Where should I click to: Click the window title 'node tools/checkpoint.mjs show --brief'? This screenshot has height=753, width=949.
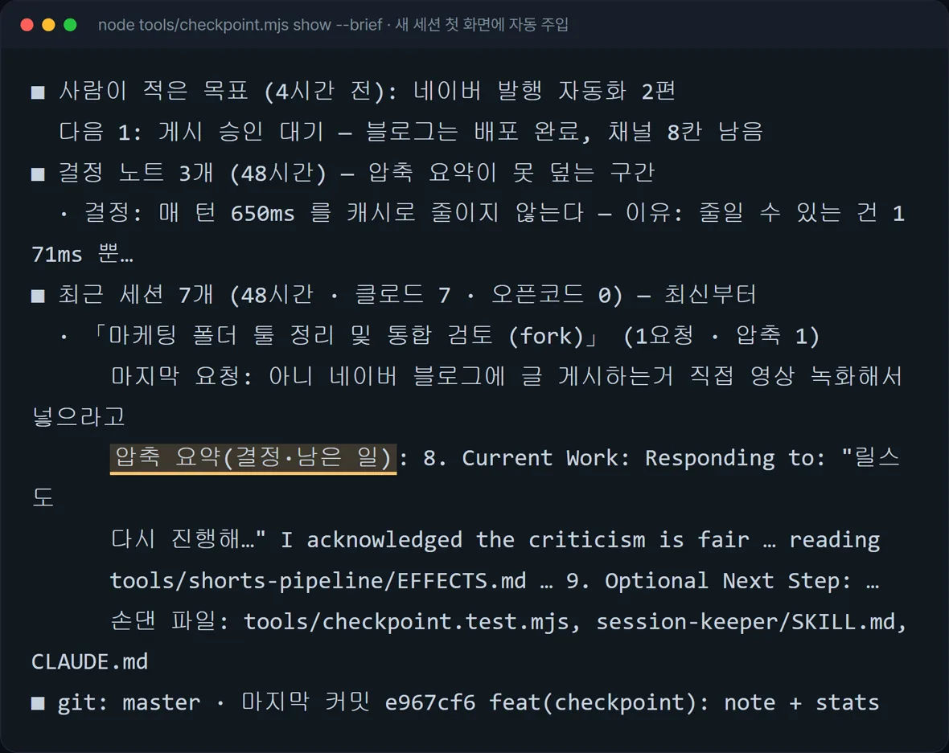click(x=240, y=25)
